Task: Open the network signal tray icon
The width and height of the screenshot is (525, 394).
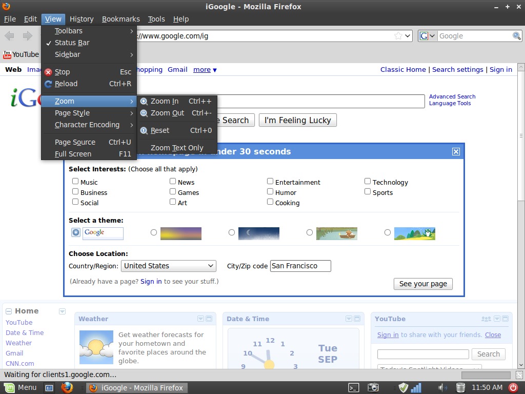Action: [x=416, y=388]
